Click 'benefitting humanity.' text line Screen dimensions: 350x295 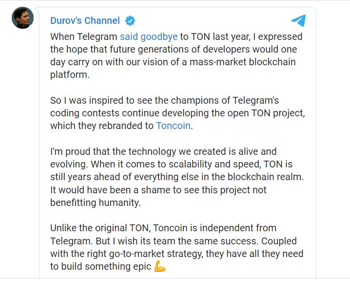(96, 203)
